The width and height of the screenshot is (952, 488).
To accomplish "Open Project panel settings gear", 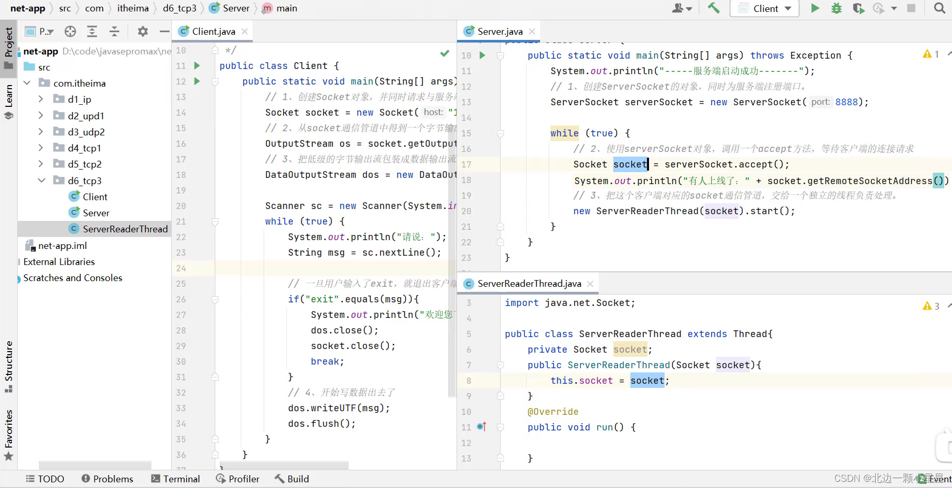I will [x=143, y=32].
